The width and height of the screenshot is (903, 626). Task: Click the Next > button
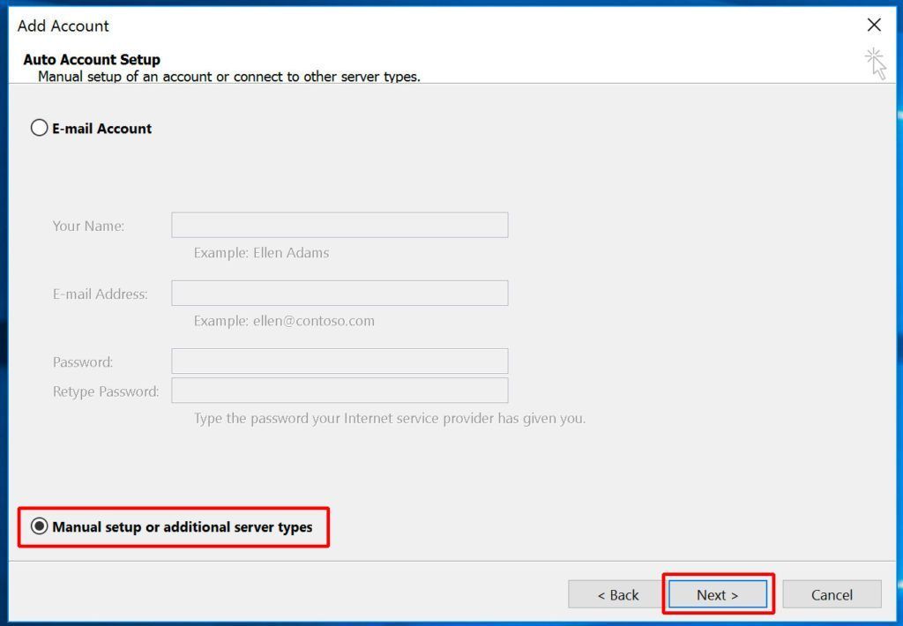(x=717, y=594)
